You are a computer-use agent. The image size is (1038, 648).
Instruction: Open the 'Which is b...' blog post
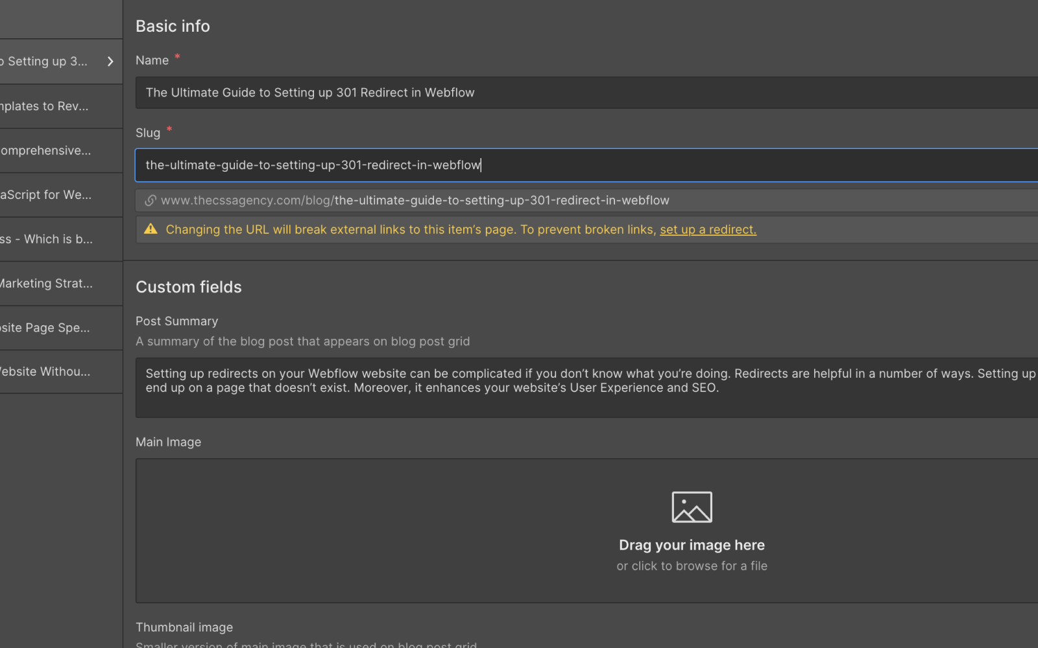(52, 238)
